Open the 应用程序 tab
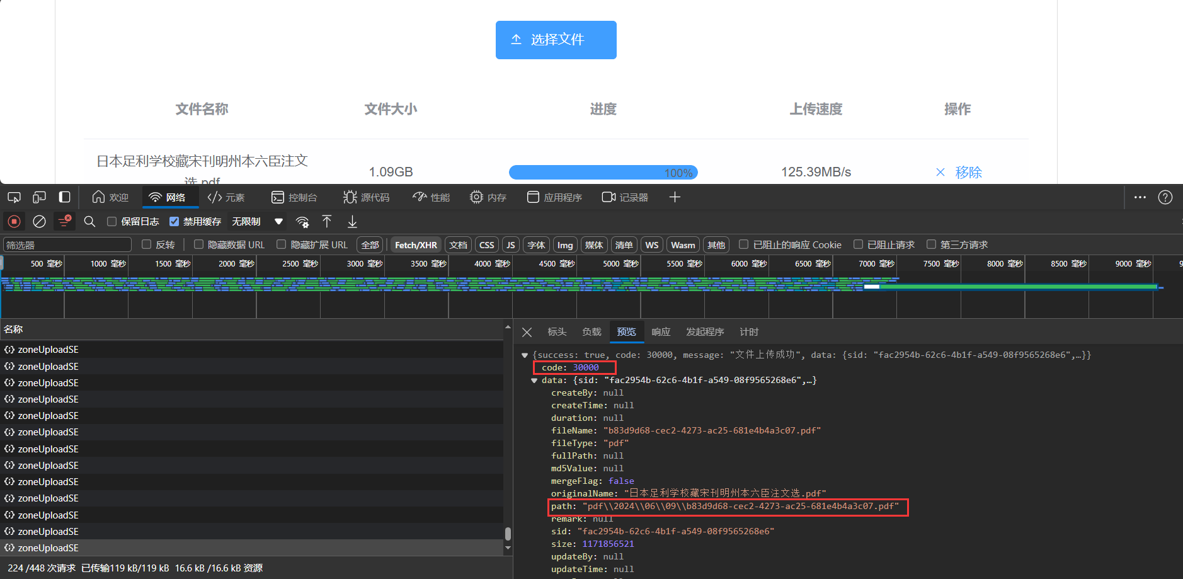The height and width of the screenshot is (579, 1183). click(554, 197)
